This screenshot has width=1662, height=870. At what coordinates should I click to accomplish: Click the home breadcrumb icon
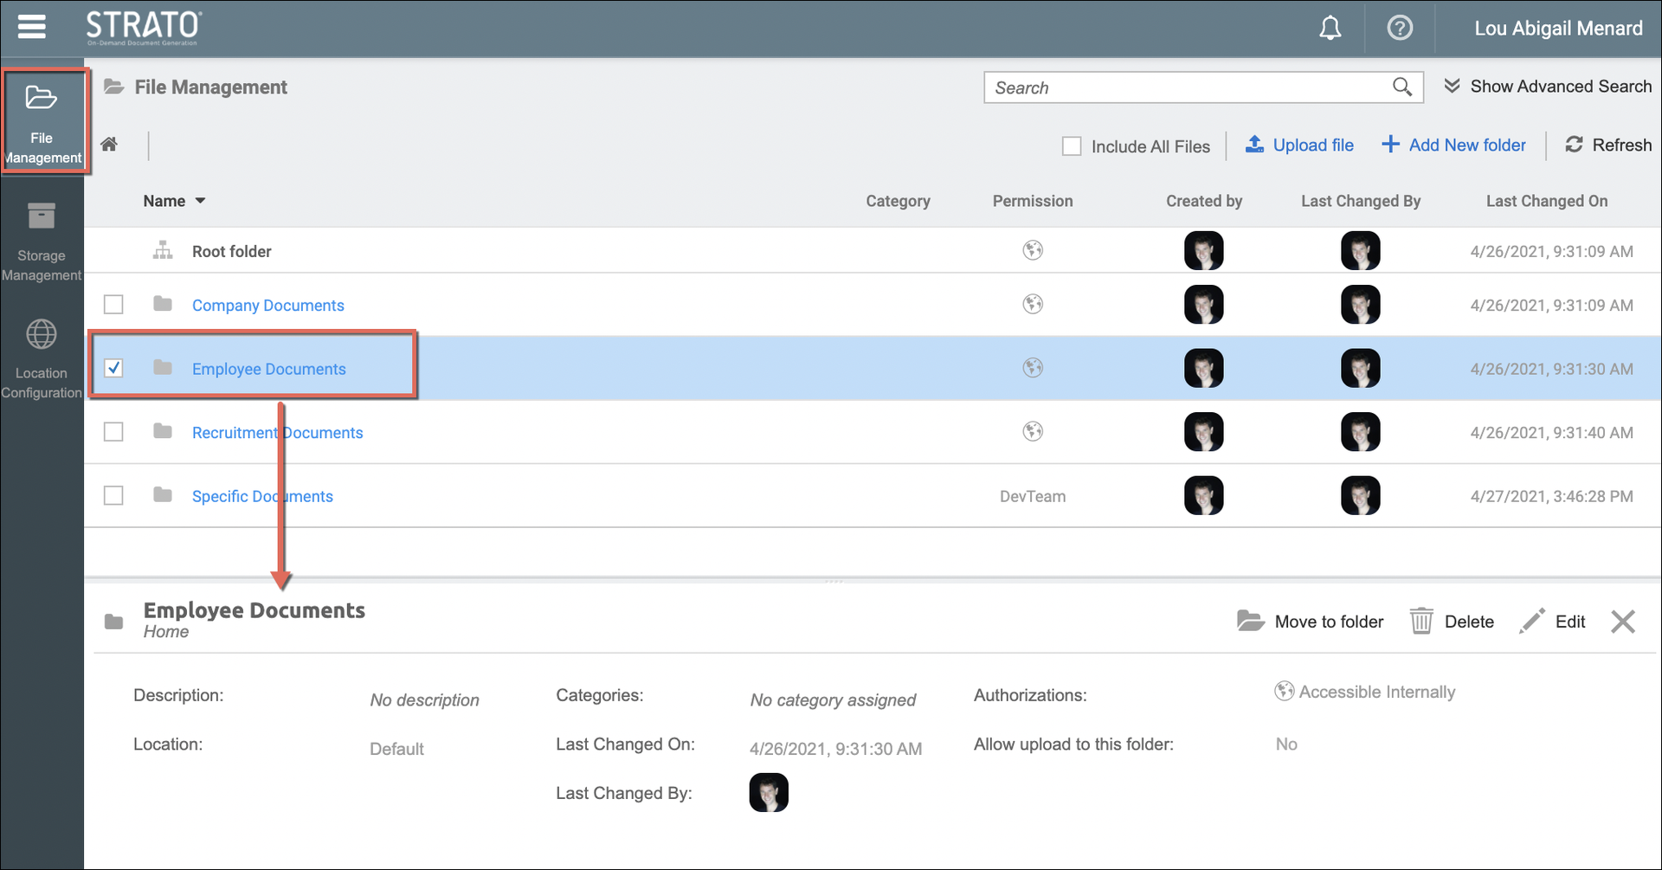[x=109, y=145]
